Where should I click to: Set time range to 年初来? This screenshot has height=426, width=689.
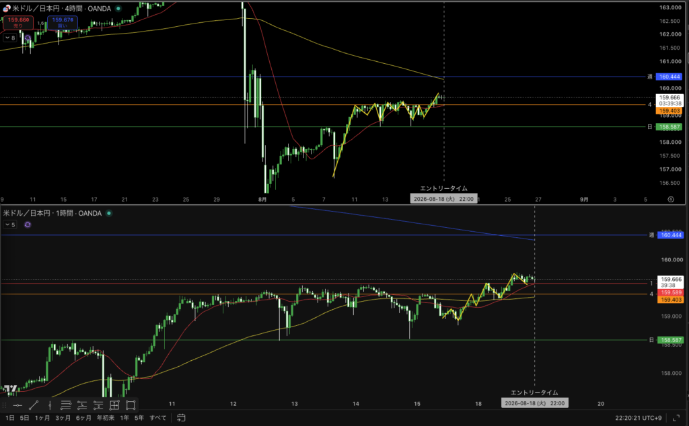[106, 418]
